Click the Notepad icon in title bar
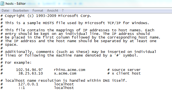 tap(2, 4)
